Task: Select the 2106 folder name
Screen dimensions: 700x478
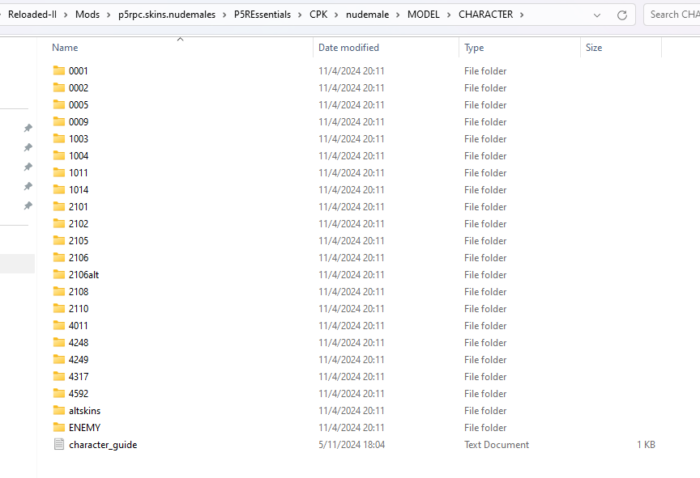Action: coord(79,257)
